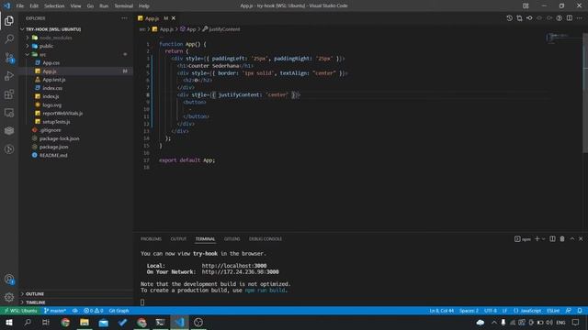
Task: Open the localhost:3000 URL in terminal
Action: [234, 266]
